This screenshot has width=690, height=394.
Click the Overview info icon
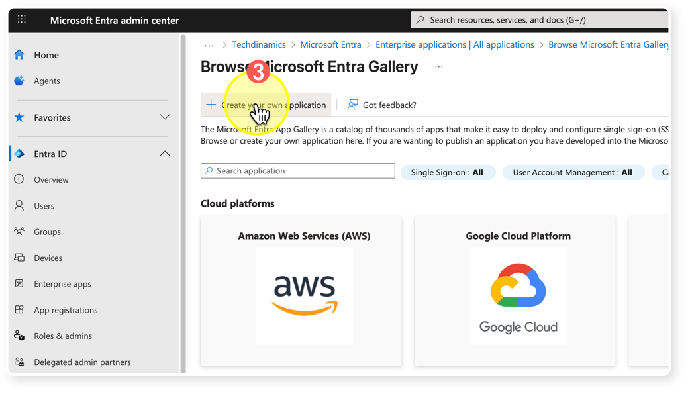(19, 179)
